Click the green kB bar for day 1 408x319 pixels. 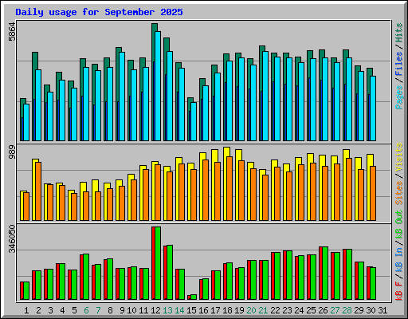(x=26, y=291)
